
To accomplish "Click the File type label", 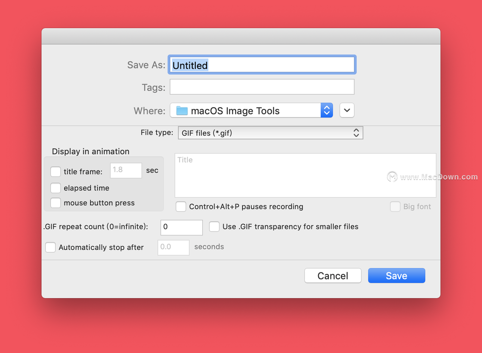I will 157,133.
